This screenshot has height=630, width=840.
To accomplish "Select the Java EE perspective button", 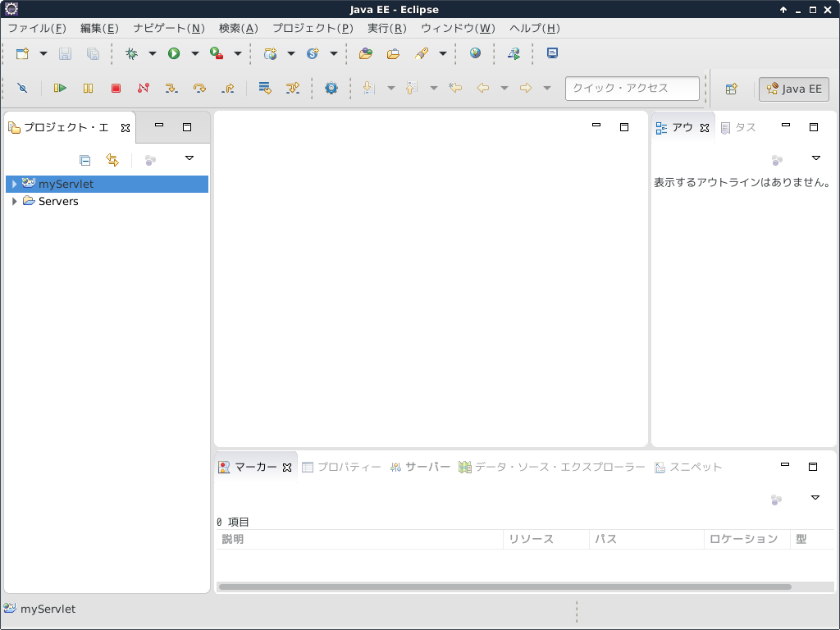I will [794, 89].
